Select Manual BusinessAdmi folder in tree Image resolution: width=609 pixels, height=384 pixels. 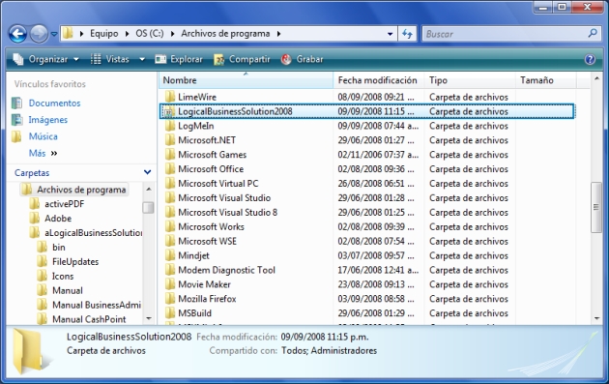tap(97, 305)
